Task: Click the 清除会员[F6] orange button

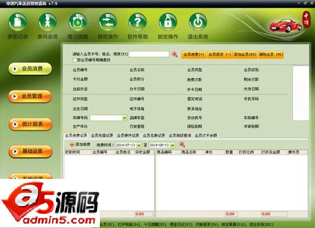Action: pyautogui.click(x=271, y=54)
